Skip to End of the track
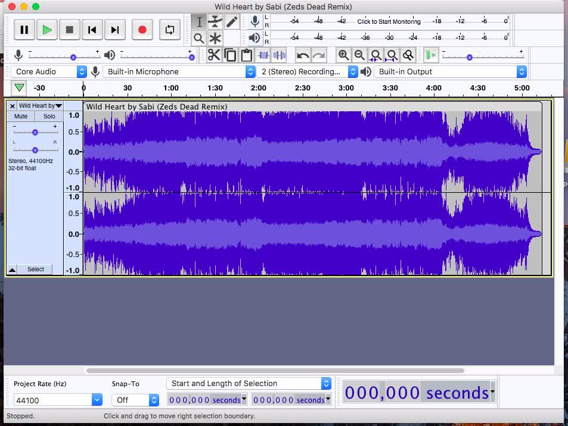568x426 pixels. (115, 30)
